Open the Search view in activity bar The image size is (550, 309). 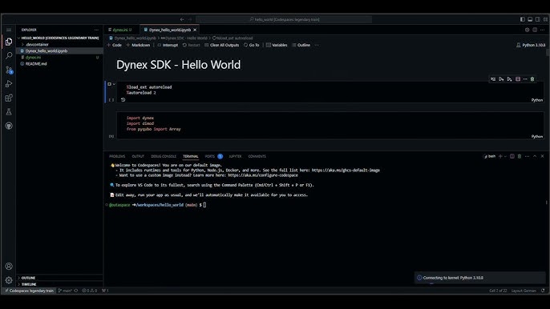pyautogui.click(x=9, y=56)
